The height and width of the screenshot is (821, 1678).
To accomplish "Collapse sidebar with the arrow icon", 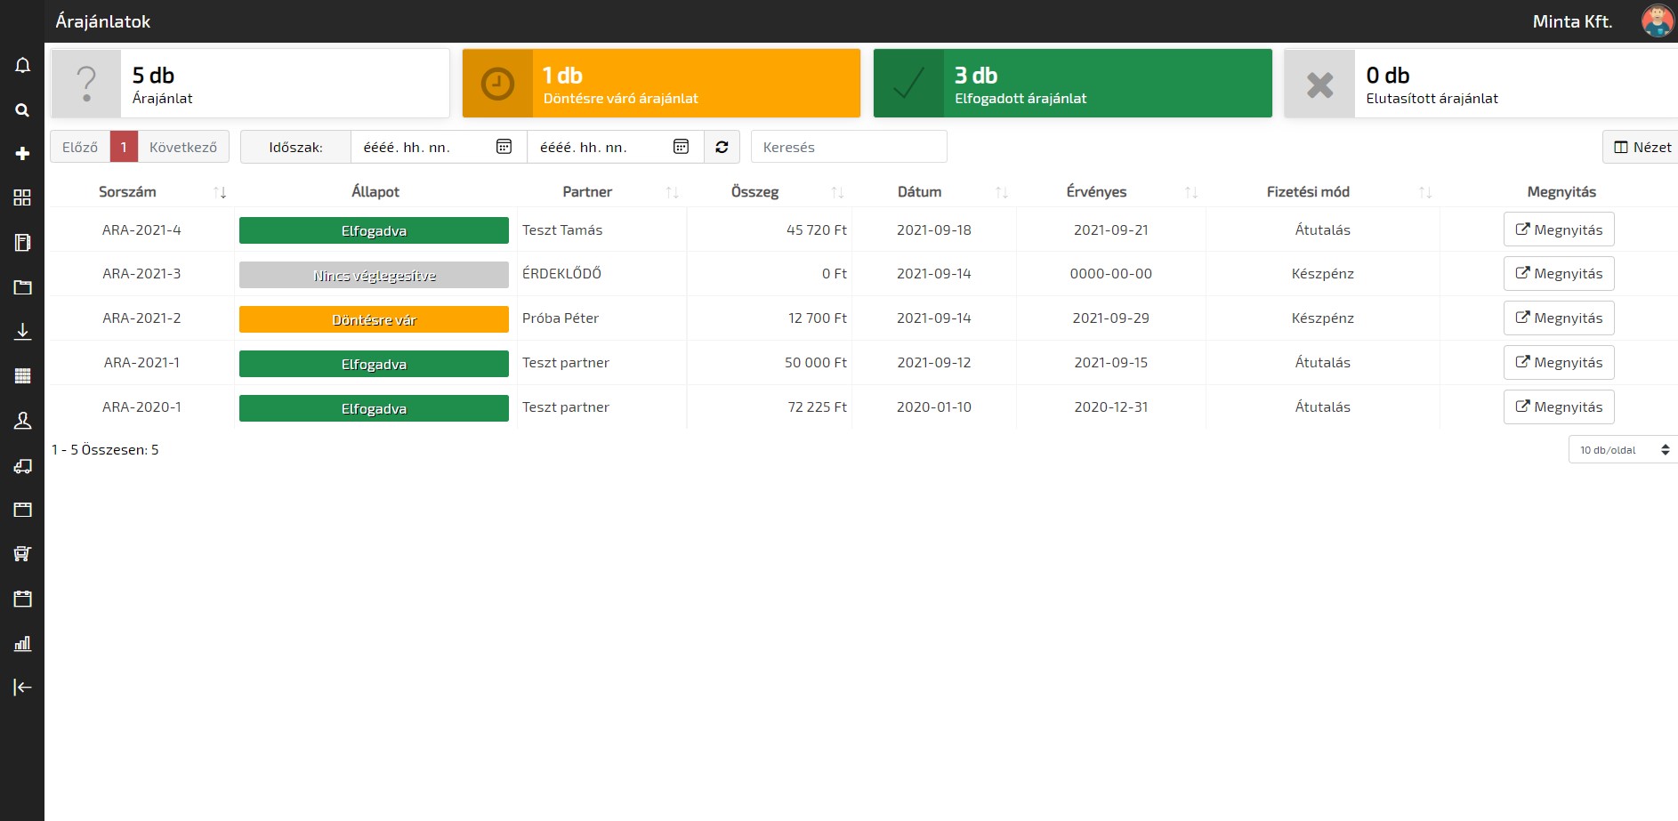I will point(22,687).
